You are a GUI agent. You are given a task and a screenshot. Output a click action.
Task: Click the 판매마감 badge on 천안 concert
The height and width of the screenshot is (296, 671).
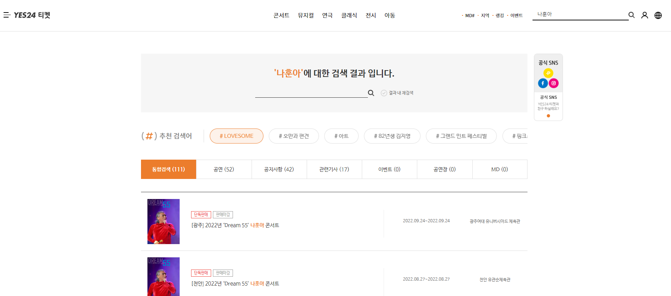223,273
